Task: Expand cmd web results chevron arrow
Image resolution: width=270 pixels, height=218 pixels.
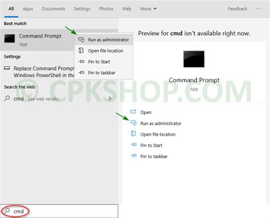Action: click(x=110, y=98)
